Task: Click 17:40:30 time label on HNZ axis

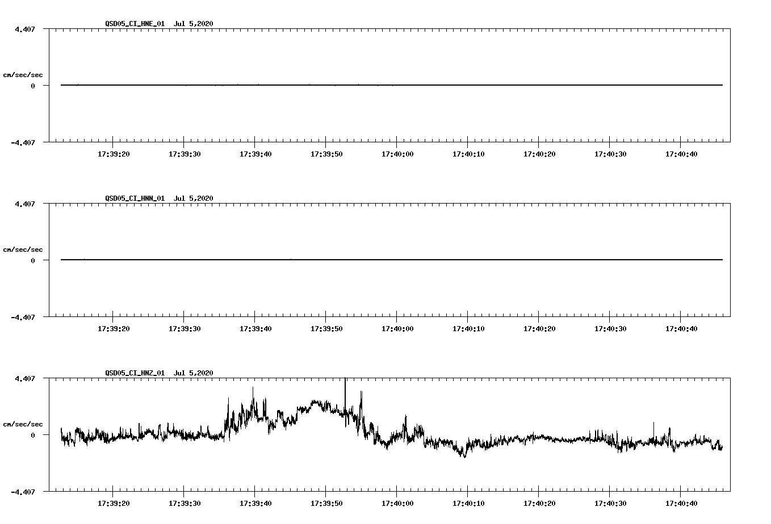Action: pyautogui.click(x=610, y=503)
